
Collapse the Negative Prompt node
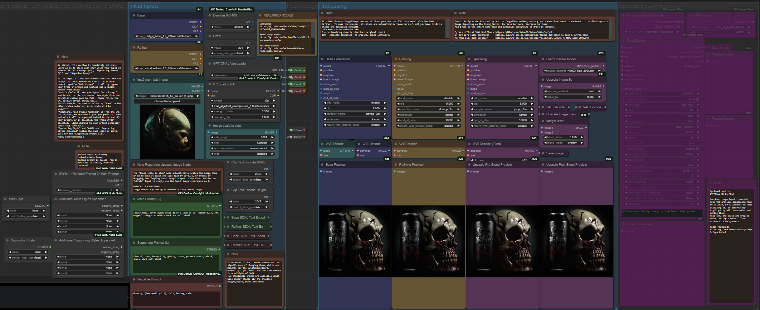[x=134, y=279]
